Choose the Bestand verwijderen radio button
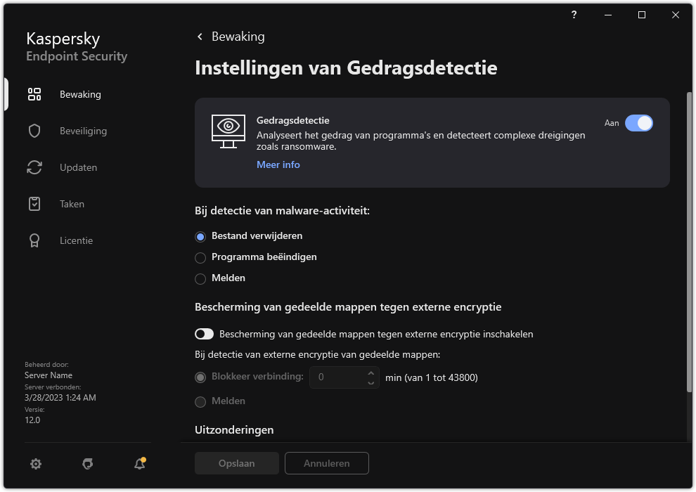Viewport: 696px width, 492px height. coord(200,236)
